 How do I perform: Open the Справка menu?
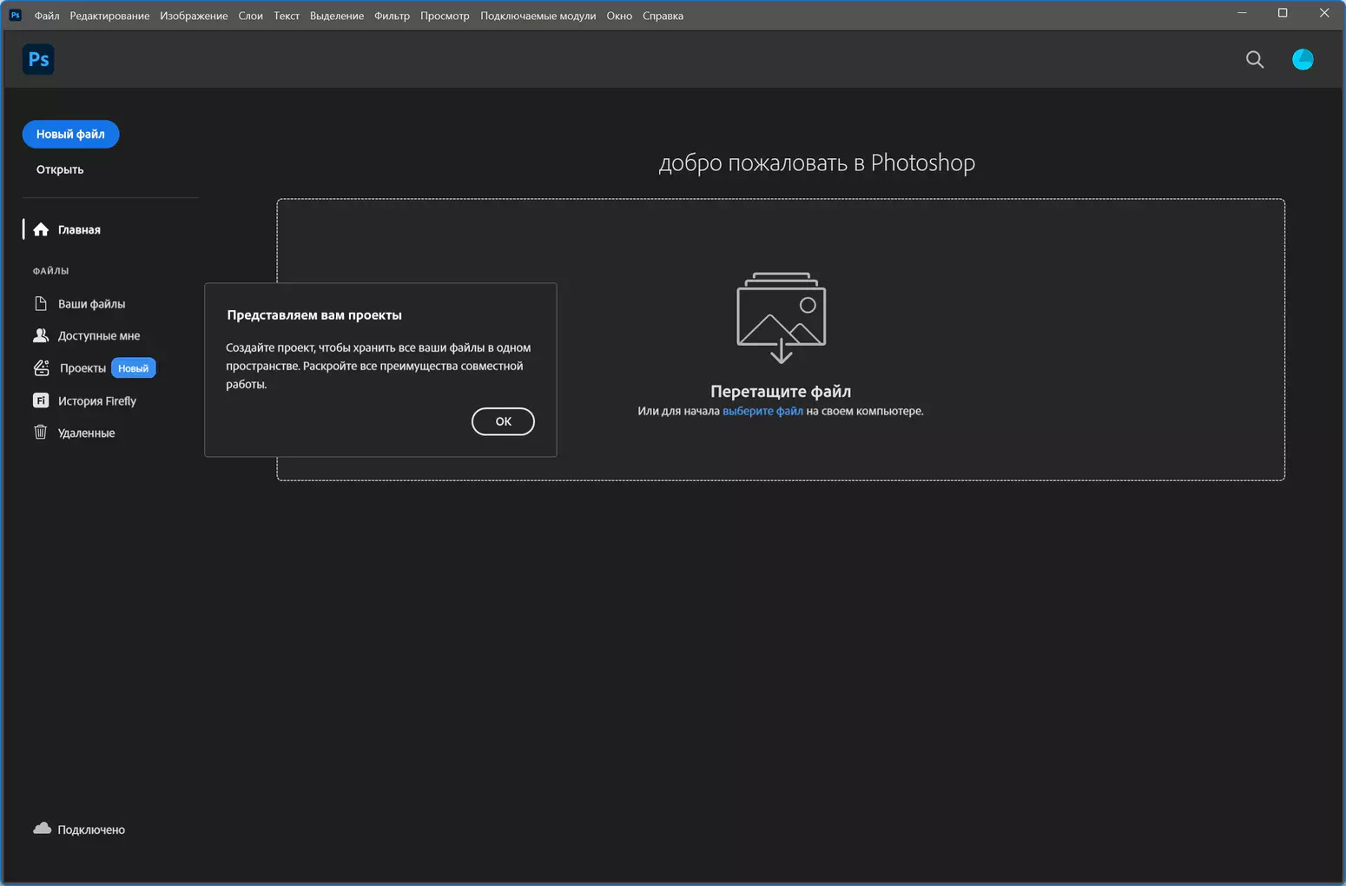tap(663, 16)
